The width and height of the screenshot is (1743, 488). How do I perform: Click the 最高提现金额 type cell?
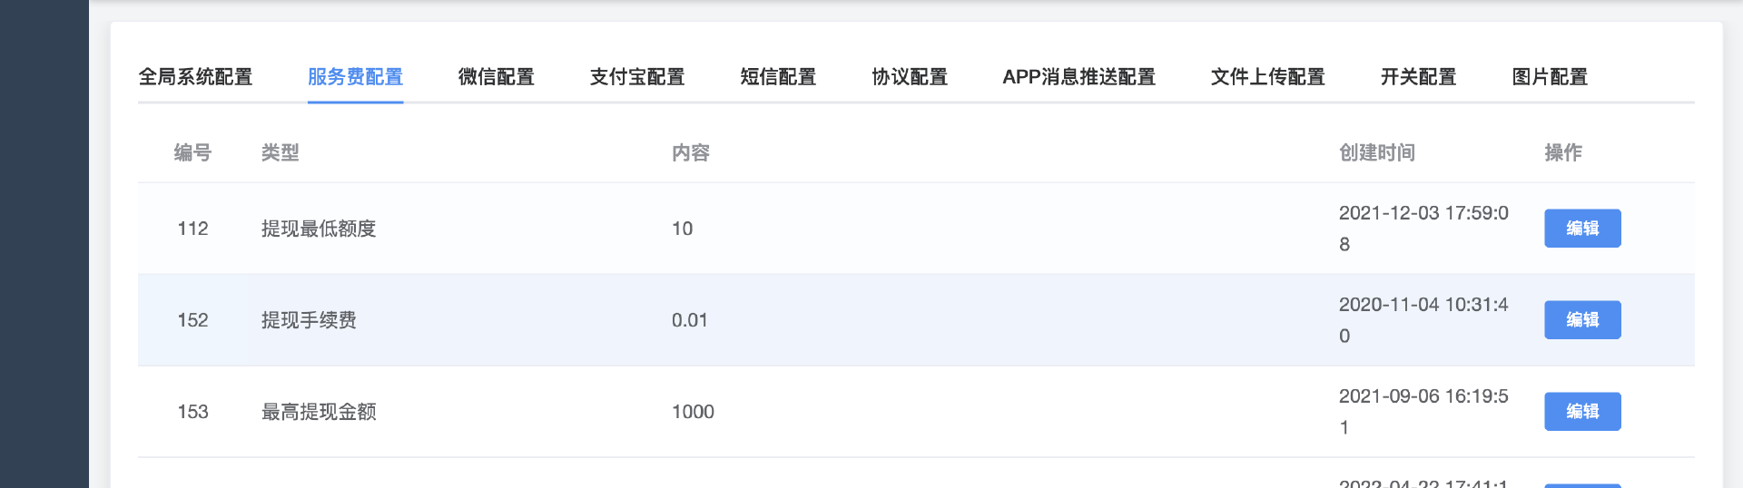click(319, 412)
